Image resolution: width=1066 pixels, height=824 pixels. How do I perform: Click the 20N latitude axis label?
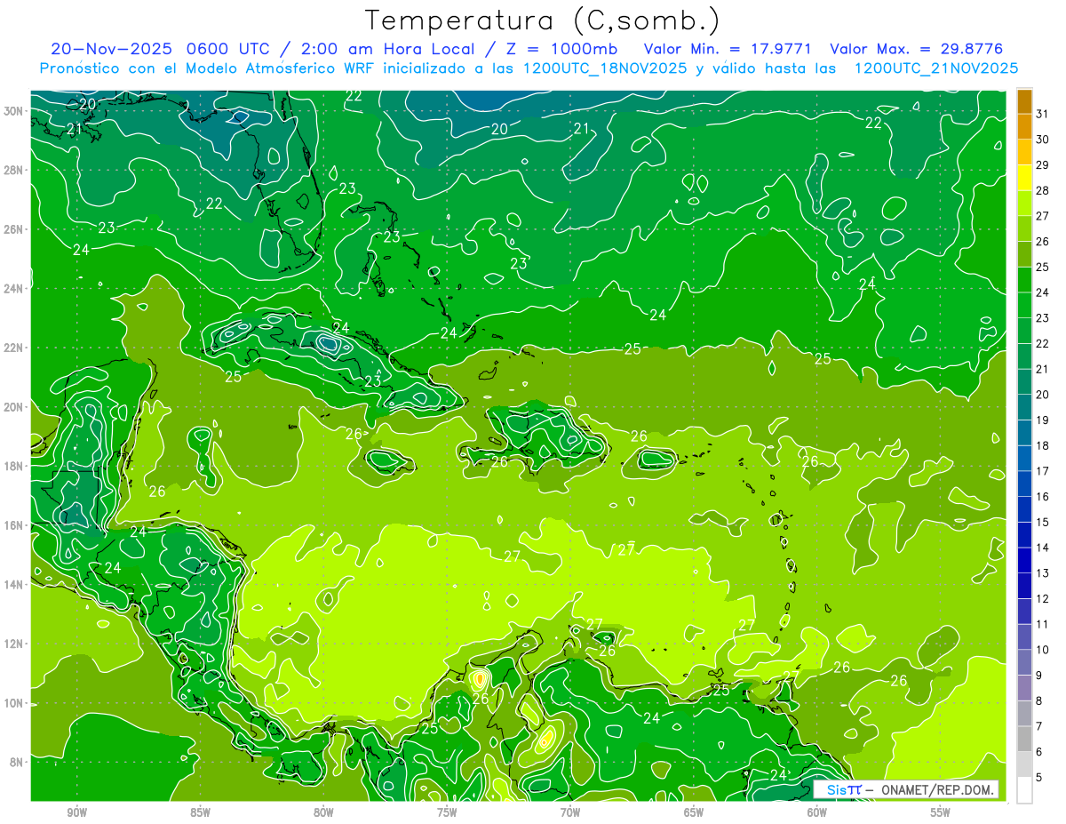(x=13, y=406)
